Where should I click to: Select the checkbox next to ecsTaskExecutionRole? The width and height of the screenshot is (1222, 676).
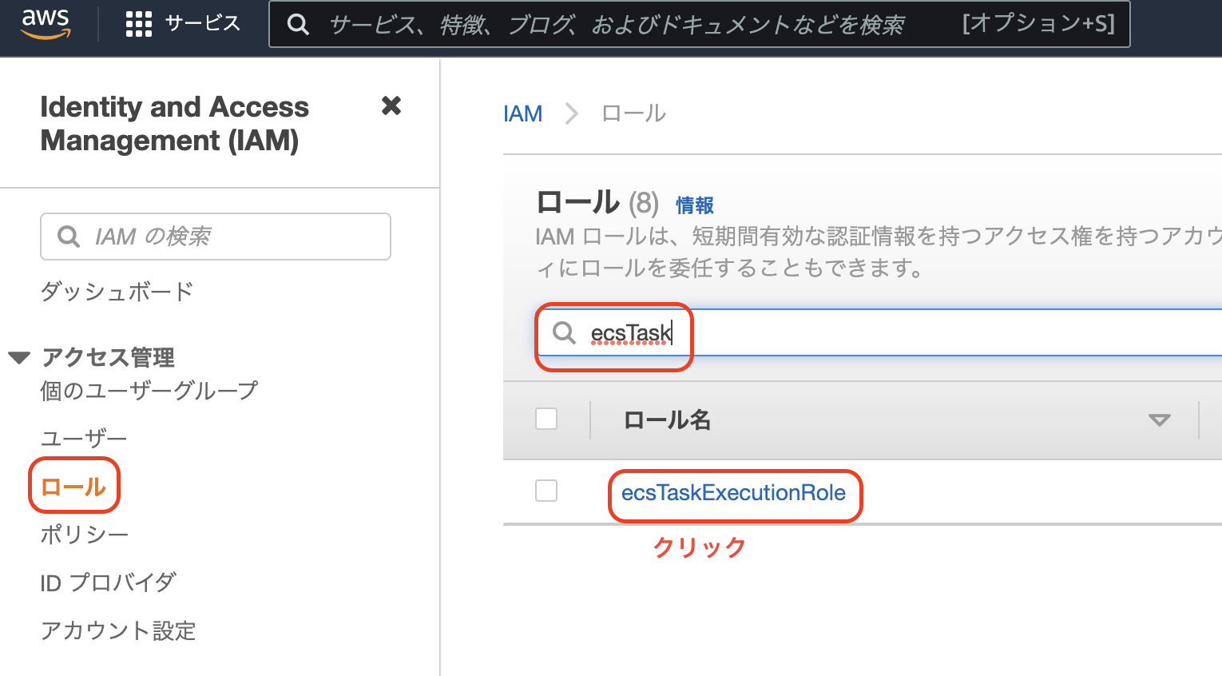coord(546,491)
